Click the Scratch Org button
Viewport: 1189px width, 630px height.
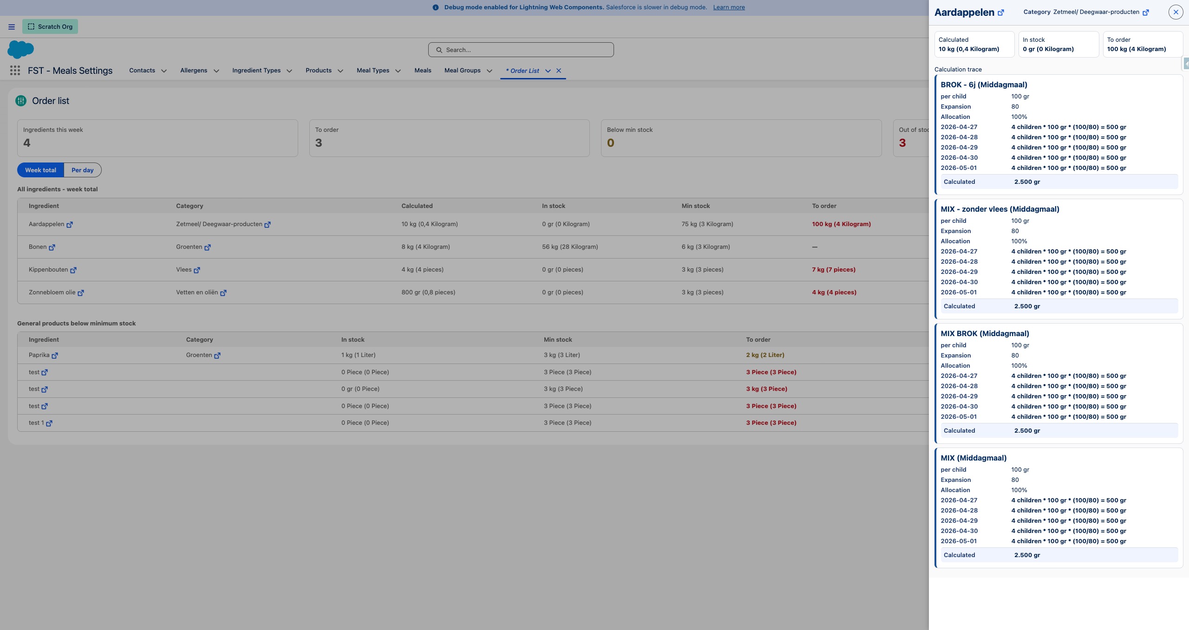point(50,27)
